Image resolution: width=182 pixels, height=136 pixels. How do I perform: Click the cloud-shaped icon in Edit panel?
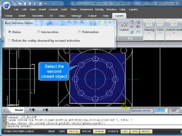pyautogui.click(x=138, y=32)
